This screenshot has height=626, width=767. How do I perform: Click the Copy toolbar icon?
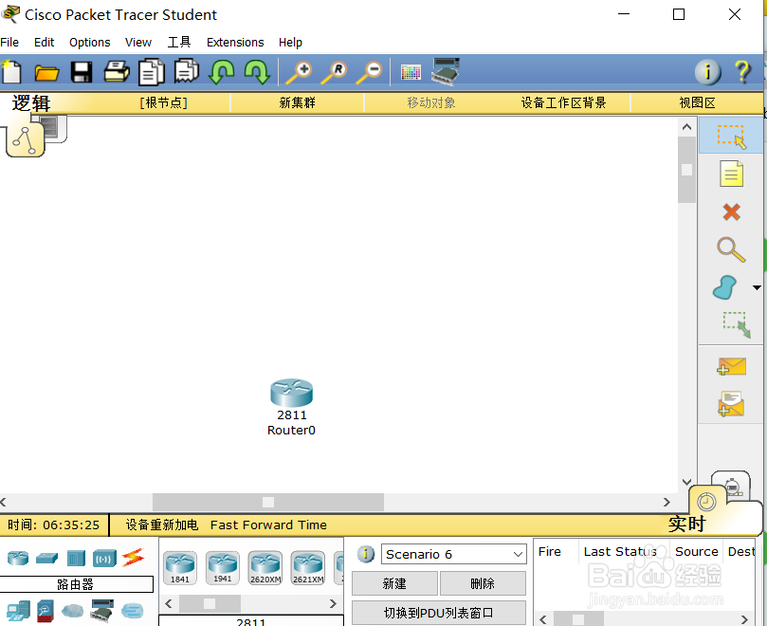pyautogui.click(x=151, y=72)
